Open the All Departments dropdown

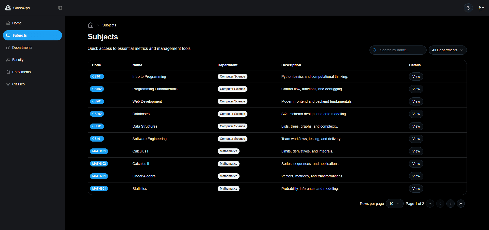pos(447,50)
